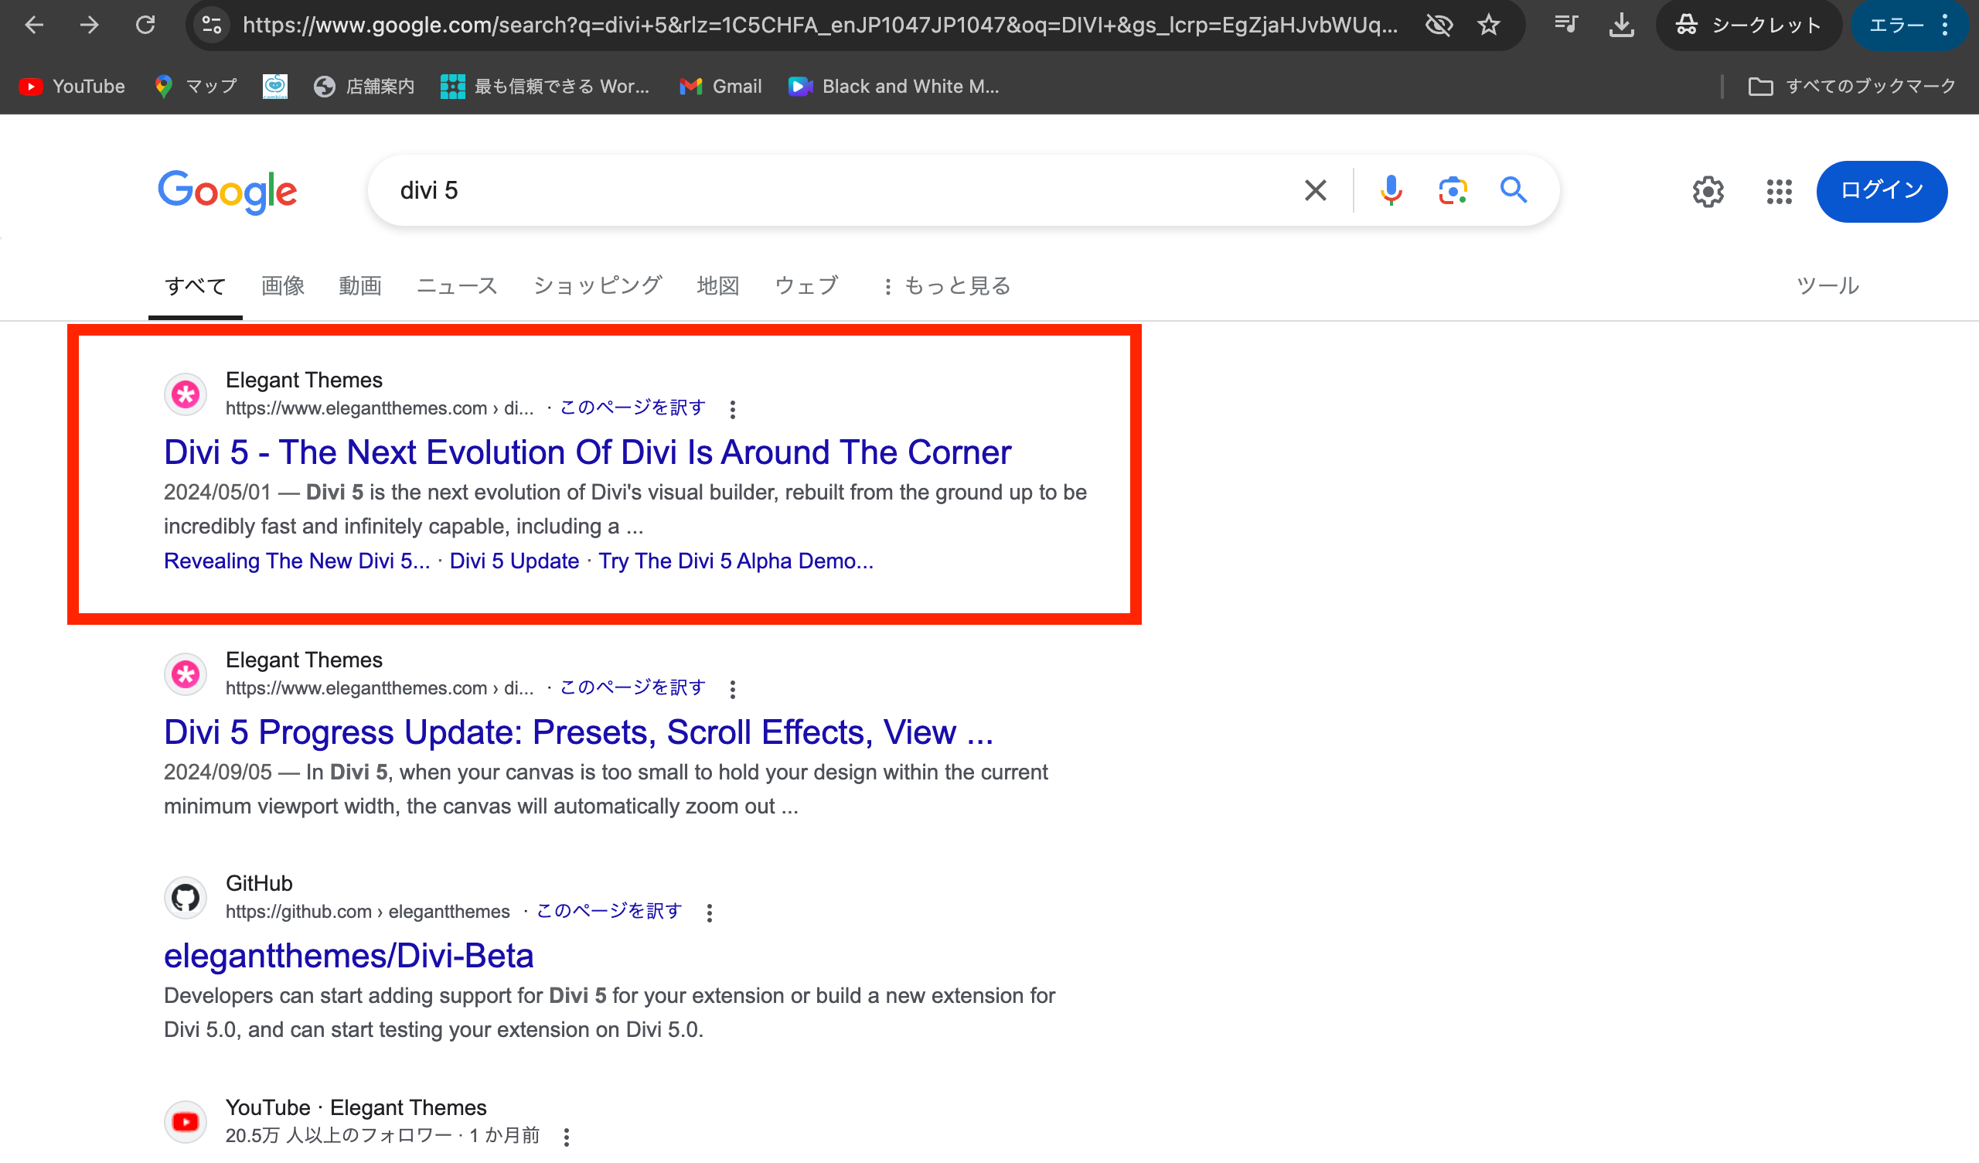Click the URL in the address bar
1979x1163 pixels.
820,26
